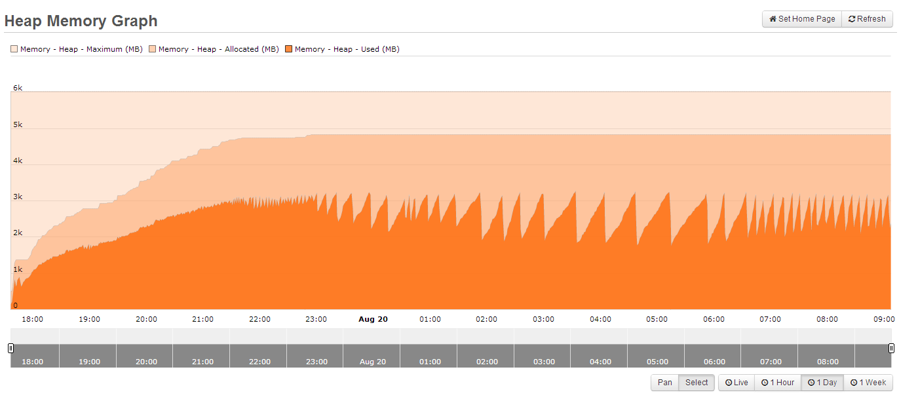
Task: Click the 1k y-axis label
Action: pyautogui.click(x=18, y=269)
